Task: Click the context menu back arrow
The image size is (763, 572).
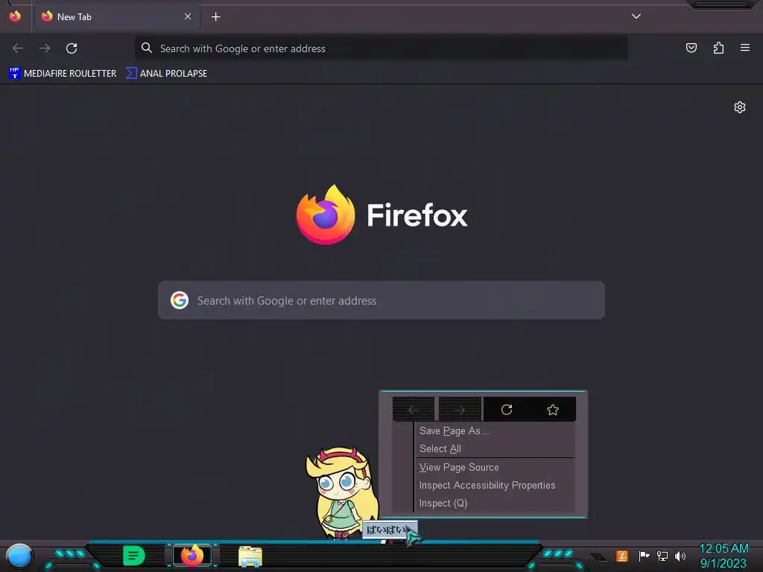Action: (413, 410)
